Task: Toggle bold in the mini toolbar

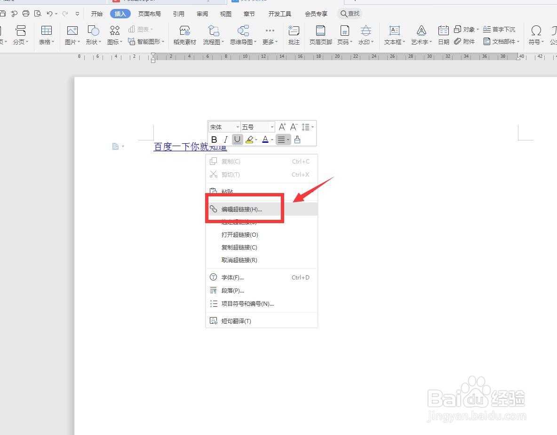Action: pyautogui.click(x=214, y=140)
